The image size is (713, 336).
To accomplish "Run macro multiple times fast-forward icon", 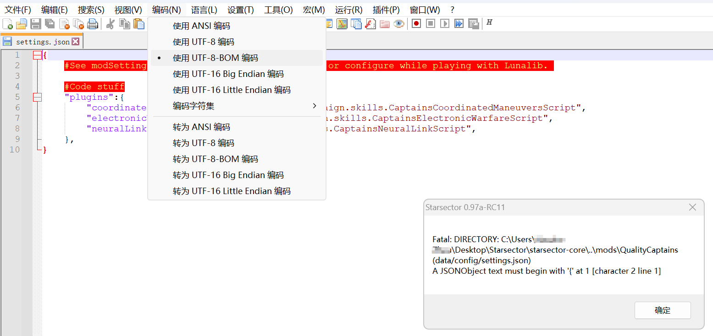I will pos(459,23).
